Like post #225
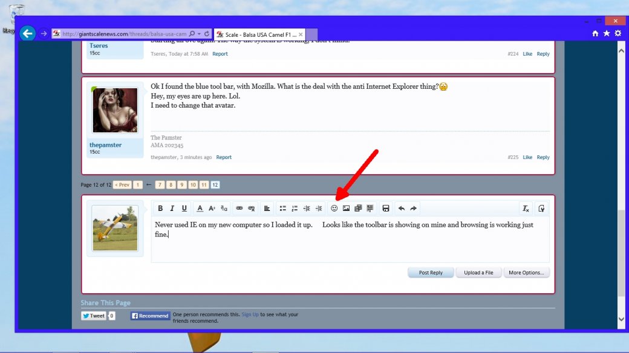This screenshot has width=629, height=353. pyautogui.click(x=527, y=157)
